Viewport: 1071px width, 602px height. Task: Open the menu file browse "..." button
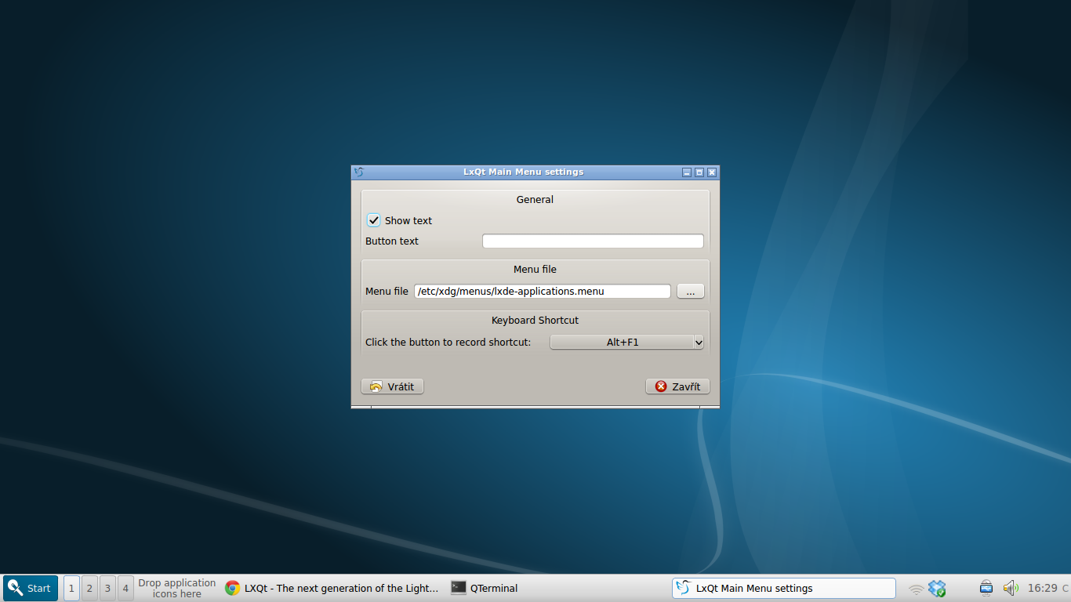click(x=690, y=291)
